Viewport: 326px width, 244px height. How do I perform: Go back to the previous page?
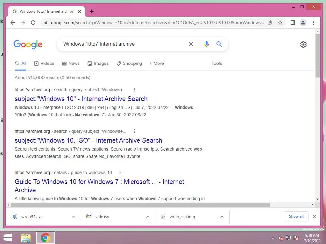coord(13,23)
